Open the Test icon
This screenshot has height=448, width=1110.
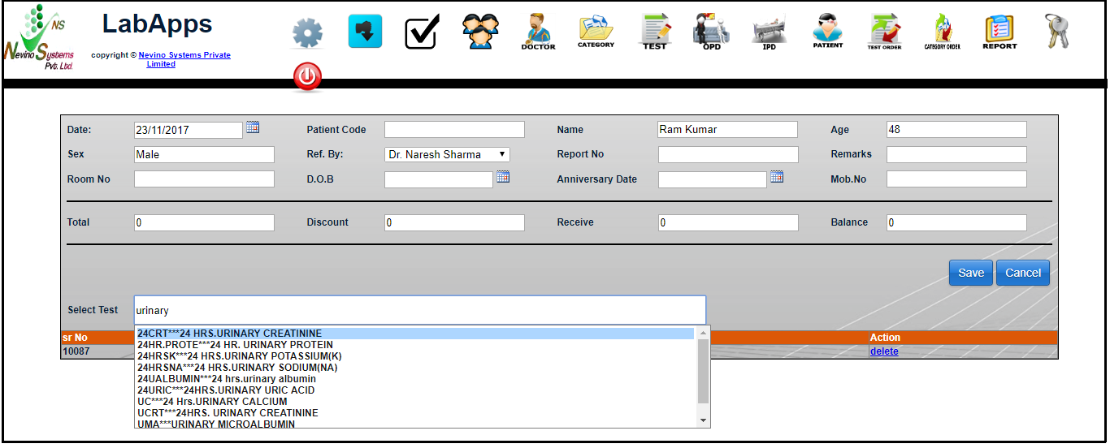654,32
